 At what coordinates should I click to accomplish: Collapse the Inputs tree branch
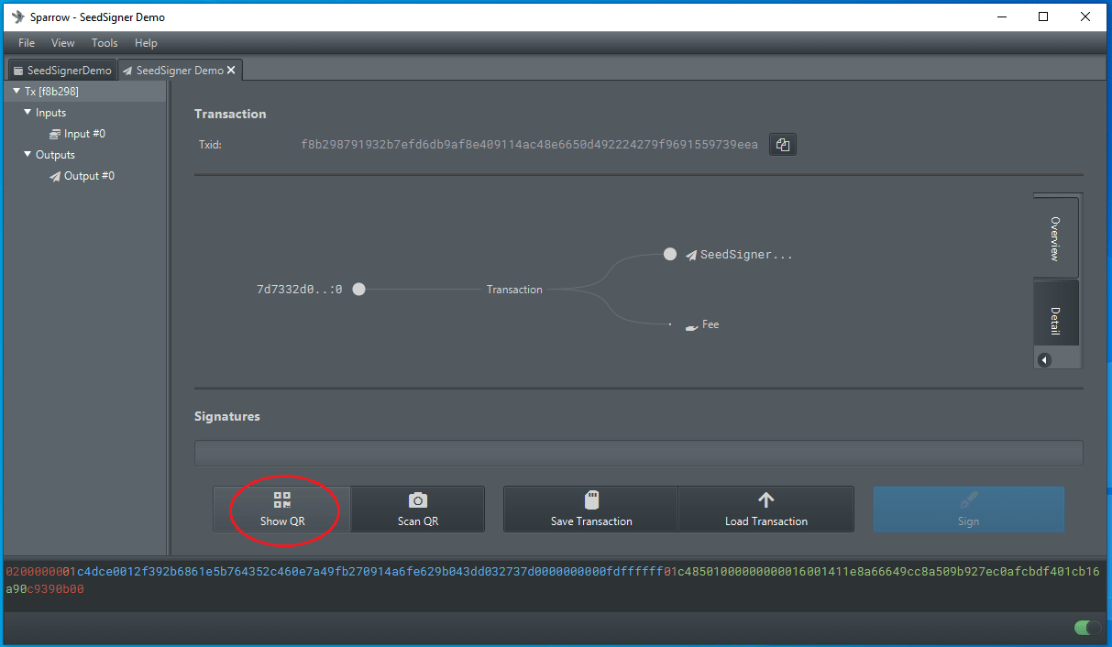(28, 113)
